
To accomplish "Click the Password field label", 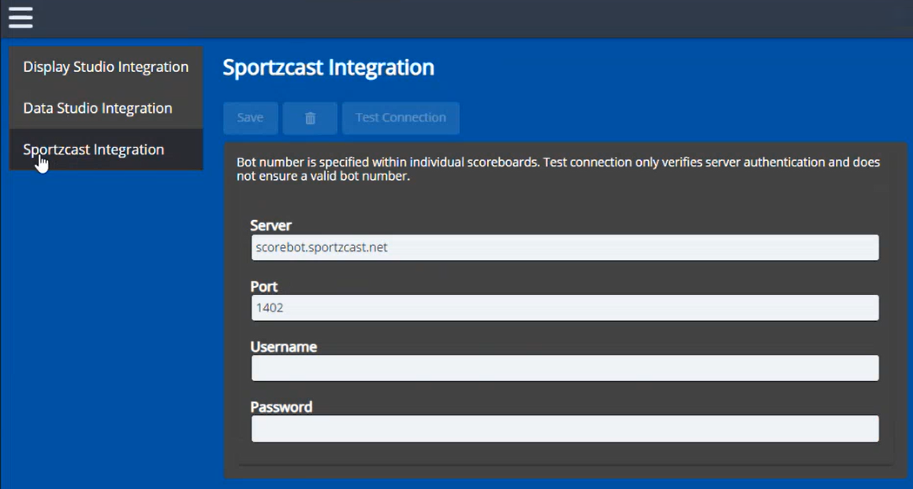I will [281, 407].
